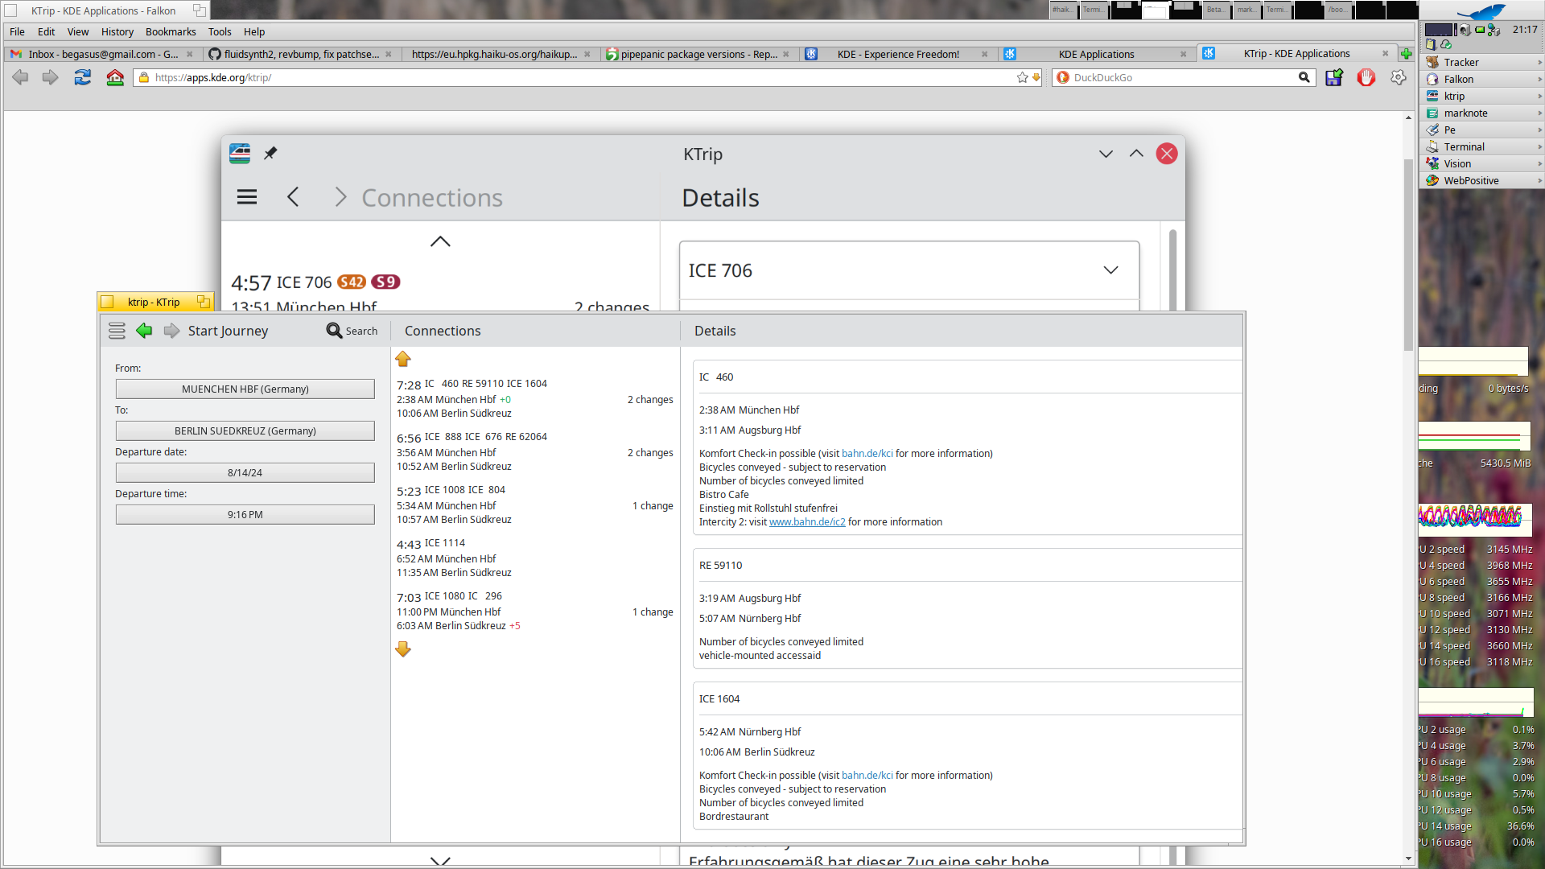Click the network status tray icon
The image size is (1545, 869).
point(1494,30)
